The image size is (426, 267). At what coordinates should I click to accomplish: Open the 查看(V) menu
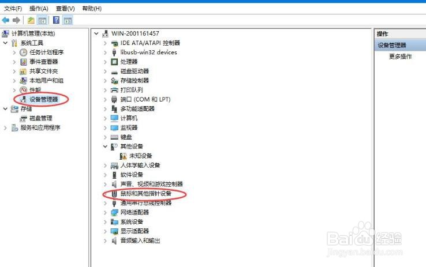(x=65, y=9)
